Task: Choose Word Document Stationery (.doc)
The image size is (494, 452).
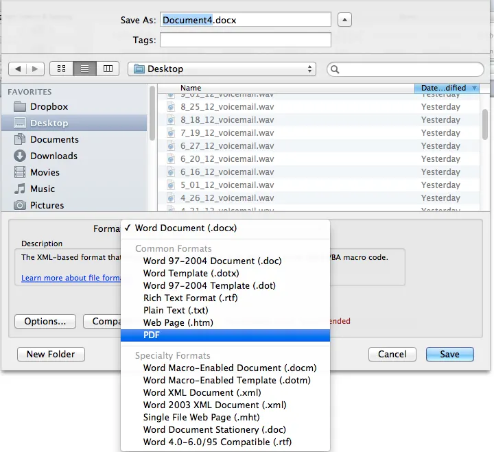Action: pyautogui.click(x=225, y=429)
